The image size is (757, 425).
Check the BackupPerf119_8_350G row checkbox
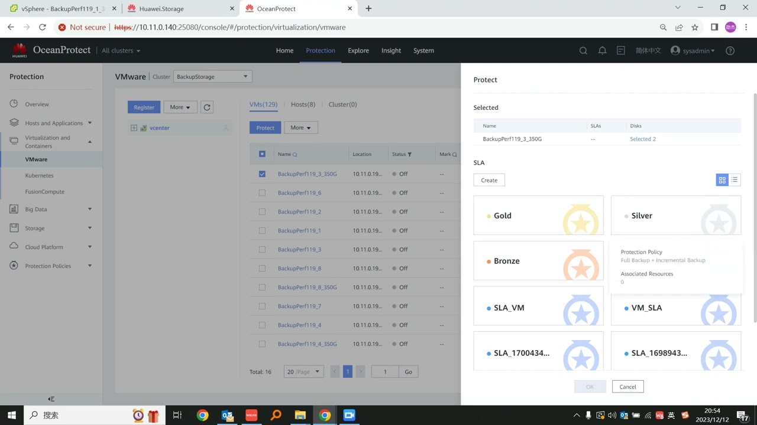pyautogui.click(x=262, y=287)
